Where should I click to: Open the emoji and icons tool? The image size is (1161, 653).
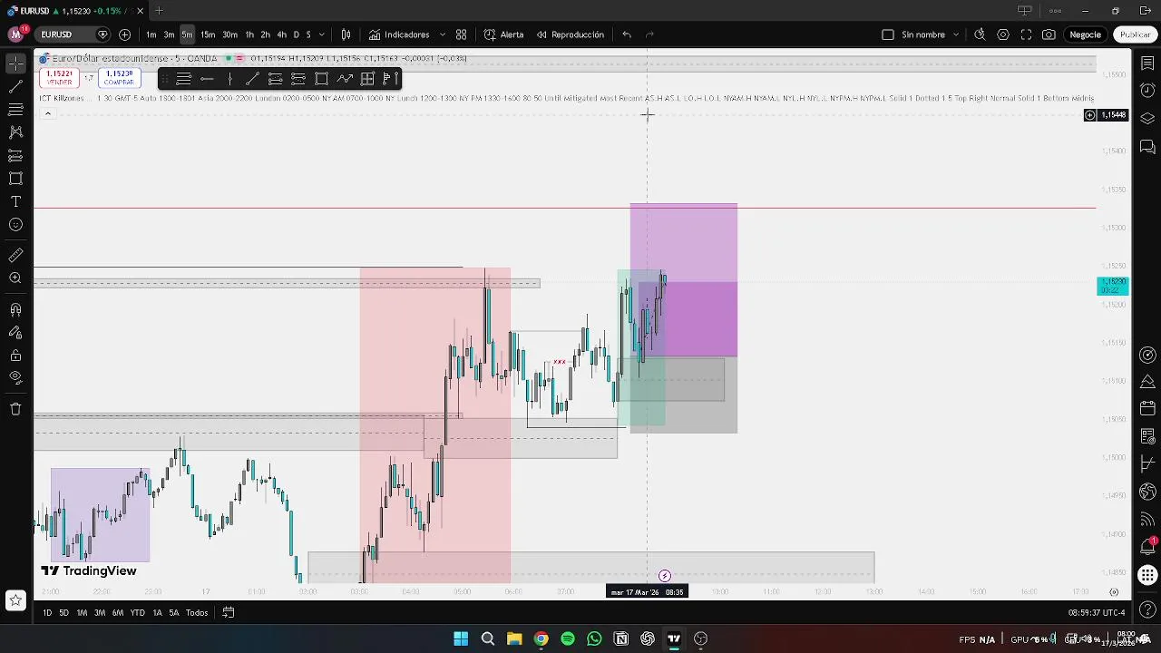coord(15,225)
